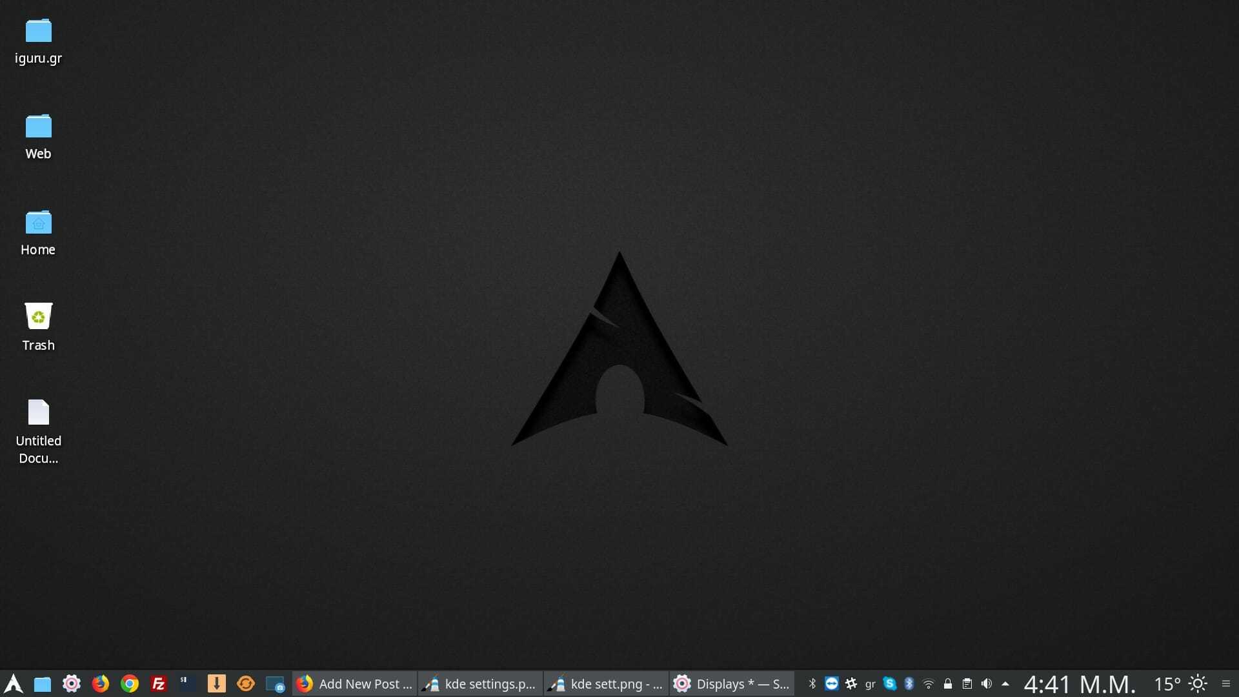Launch Google Chrome from the panel
This screenshot has width=1239, height=697.
tap(130, 683)
